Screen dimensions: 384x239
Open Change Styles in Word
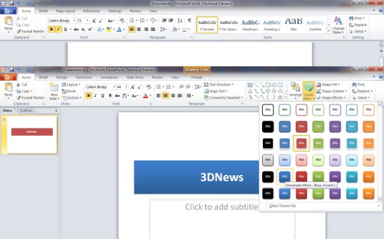coord(338,25)
